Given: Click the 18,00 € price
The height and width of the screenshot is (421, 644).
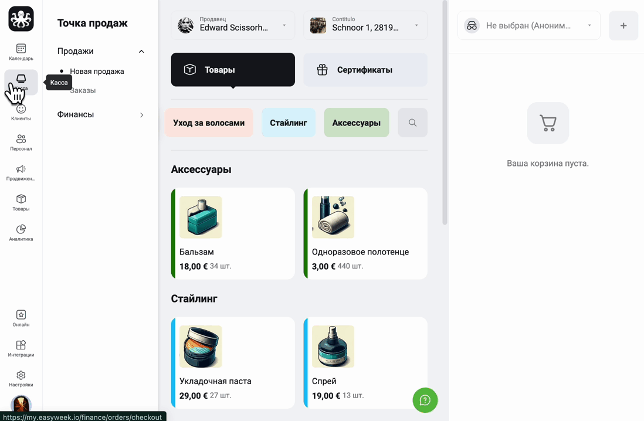Looking at the screenshot, I should [x=194, y=267].
